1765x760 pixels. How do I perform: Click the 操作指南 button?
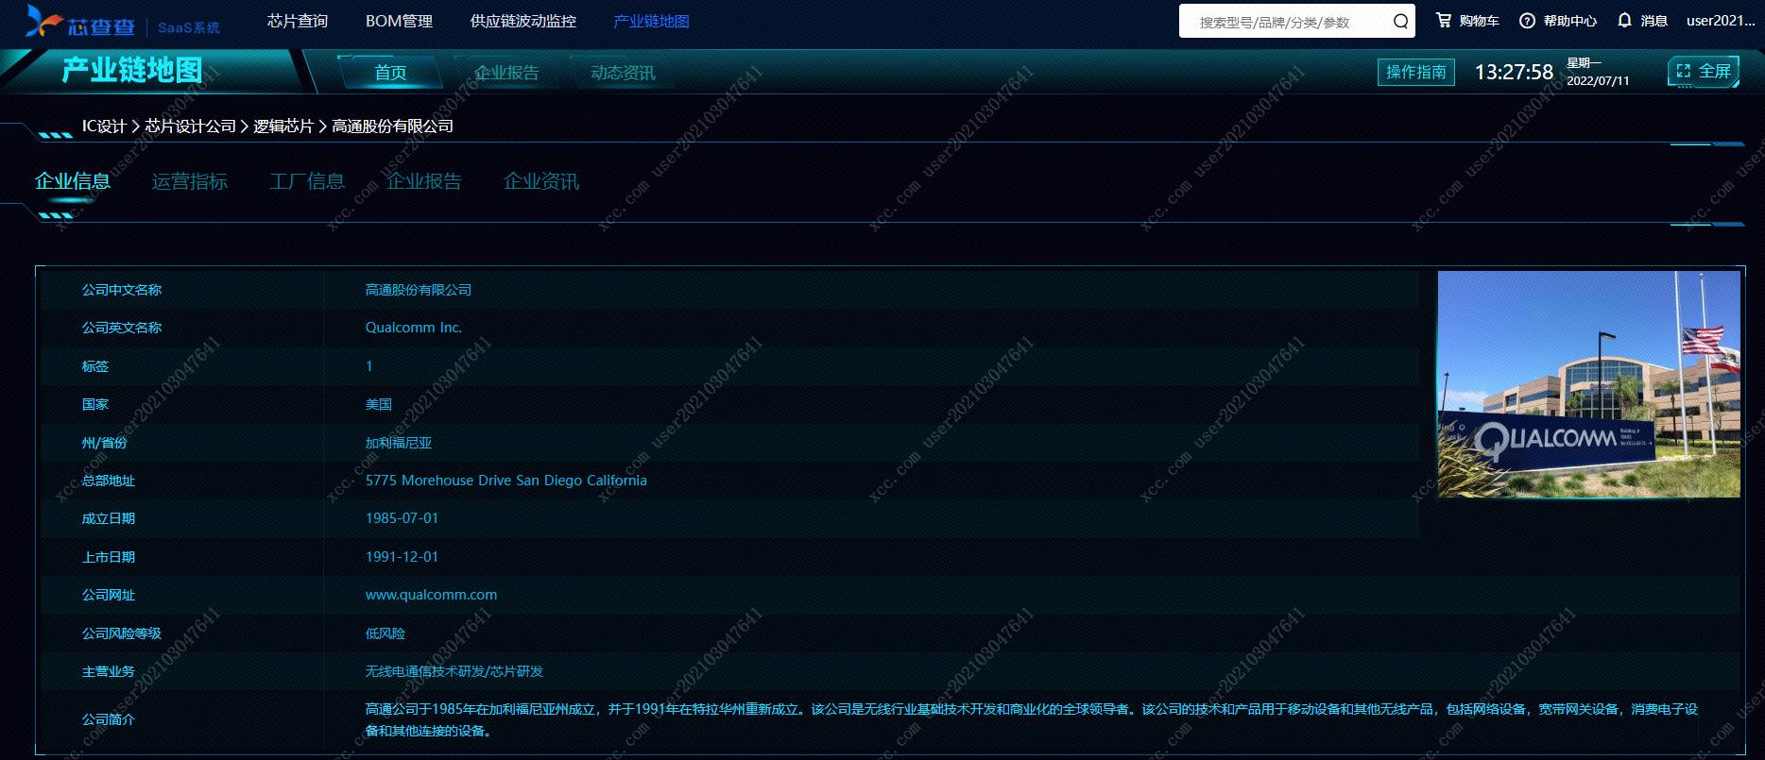click(x=1416, y=72)
